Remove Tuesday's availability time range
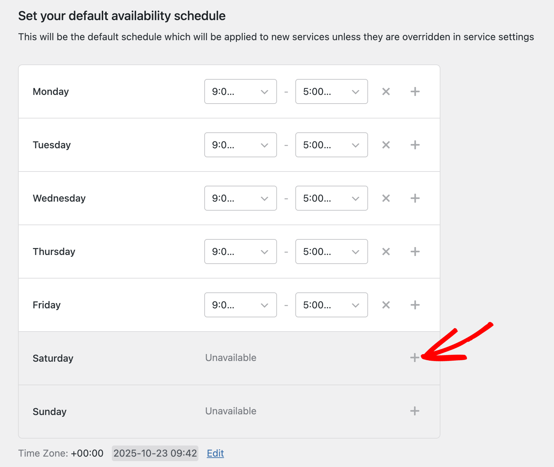The image size is (554, 467). point(386,145)
